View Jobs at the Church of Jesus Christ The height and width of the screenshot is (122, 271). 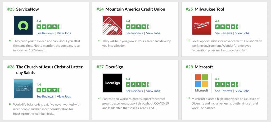click(64, 96)
